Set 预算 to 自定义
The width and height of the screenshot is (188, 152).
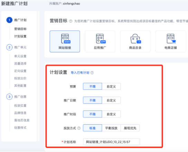(111, 87)
